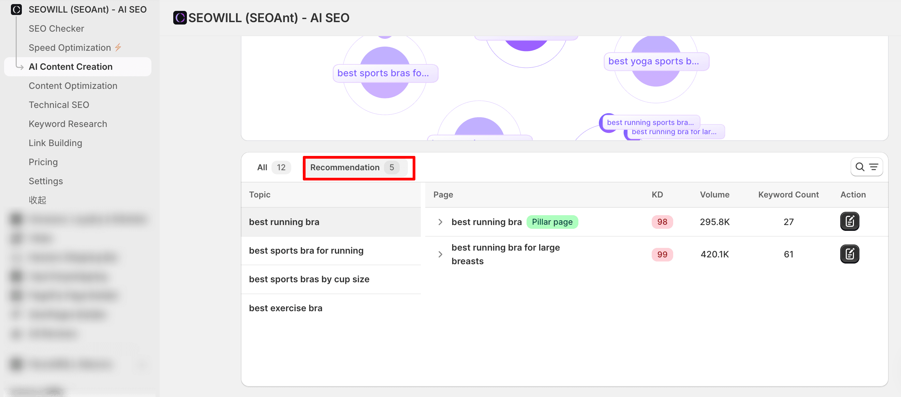
Task: Expand the best running bra pillar row
Action: (x=440, y=222)
